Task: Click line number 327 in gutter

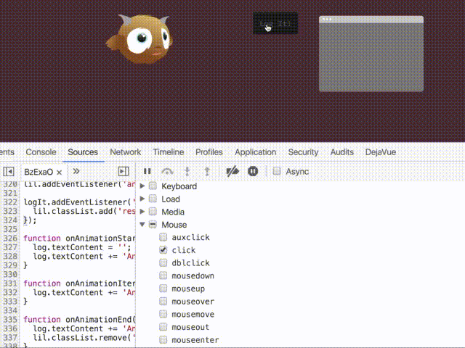Action: click(x=10, y=247)
